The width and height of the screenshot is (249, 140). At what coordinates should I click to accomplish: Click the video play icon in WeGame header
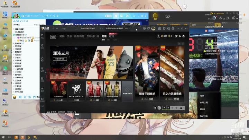[x=167, y=16]
